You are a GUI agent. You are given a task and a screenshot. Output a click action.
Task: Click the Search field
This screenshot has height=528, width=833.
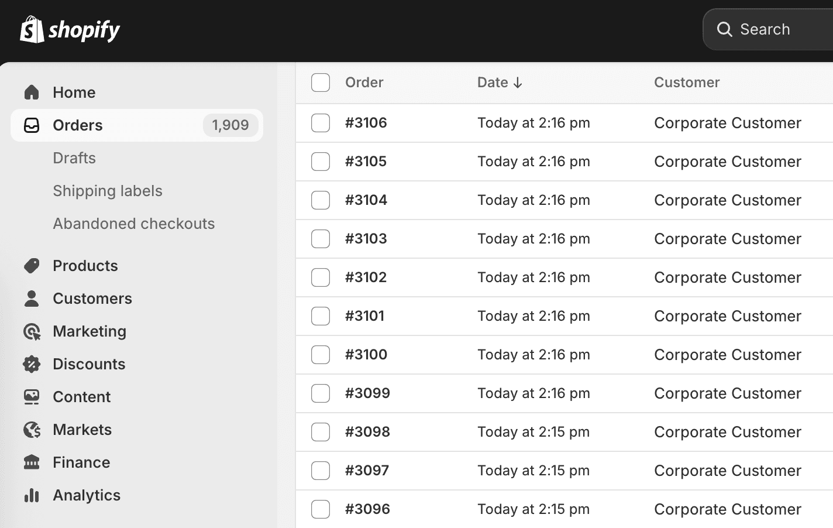click(x=767, y=29)
